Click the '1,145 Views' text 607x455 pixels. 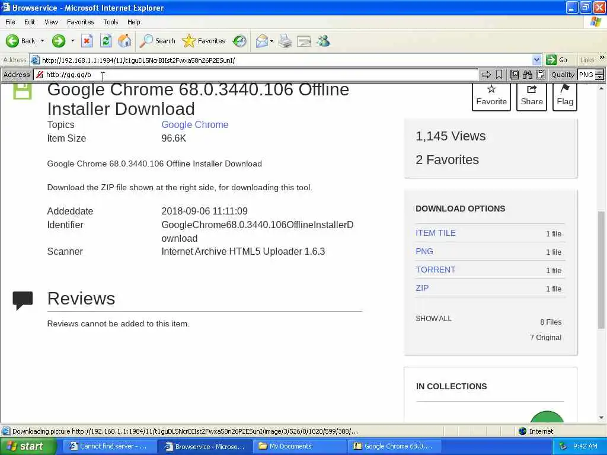tap(451, 136)
